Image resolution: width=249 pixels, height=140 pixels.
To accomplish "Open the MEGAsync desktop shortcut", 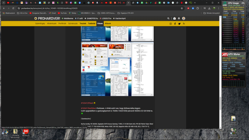I will [26, 133].
